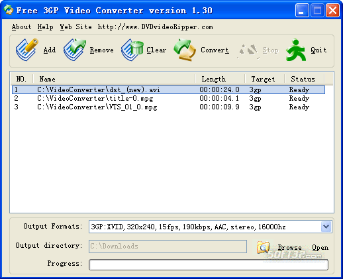Screen dimensions: 343x279
Task: Click the Progress bar
Action: 209,264
